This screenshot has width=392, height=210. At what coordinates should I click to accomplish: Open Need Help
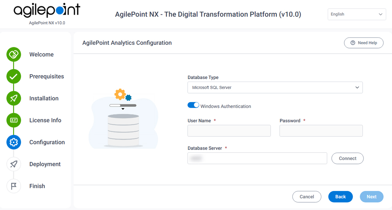pos(364,43)
